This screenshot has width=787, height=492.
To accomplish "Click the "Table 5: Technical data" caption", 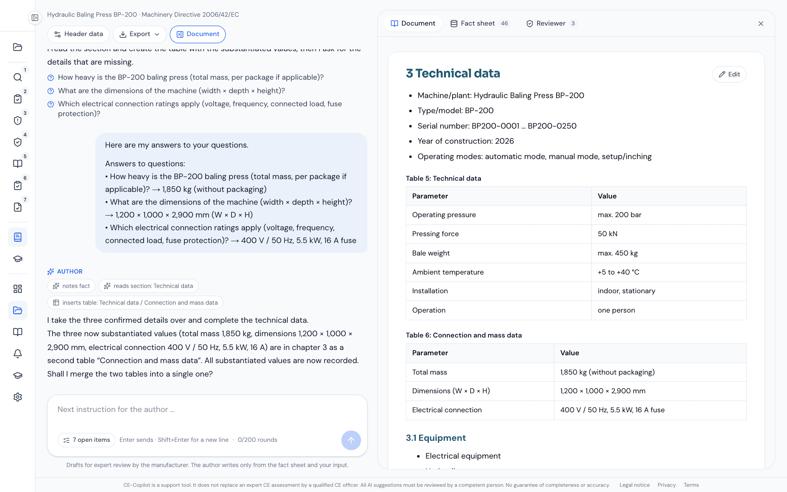I will (x=443, y=178).
